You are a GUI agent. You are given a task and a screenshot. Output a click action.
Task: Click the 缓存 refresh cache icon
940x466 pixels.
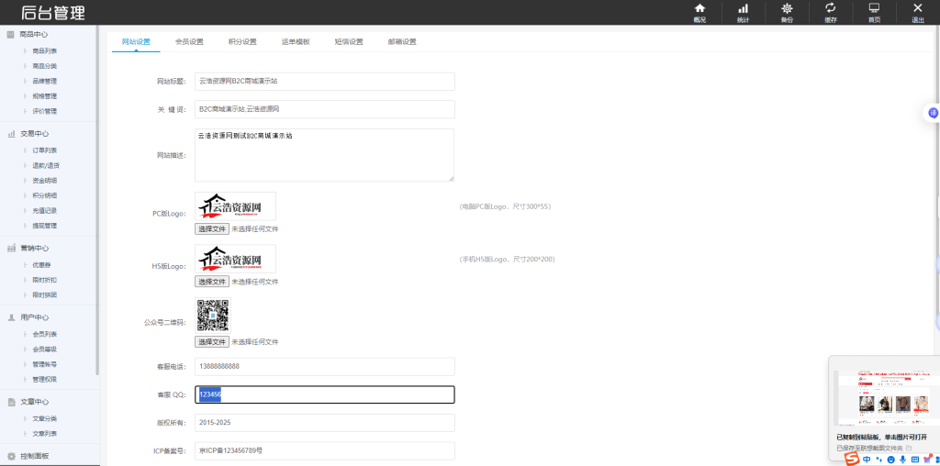click(x=830, y=12)
